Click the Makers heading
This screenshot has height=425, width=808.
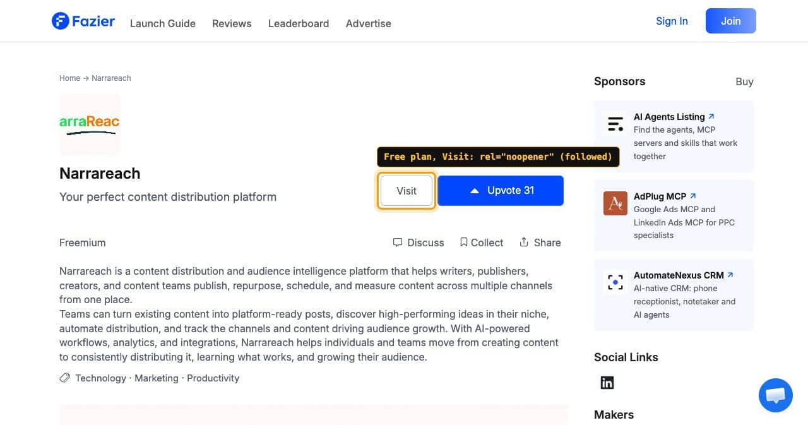(x=614, y=415)
